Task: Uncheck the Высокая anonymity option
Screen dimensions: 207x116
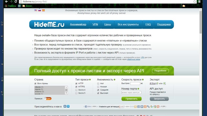Action: (98, 93)
